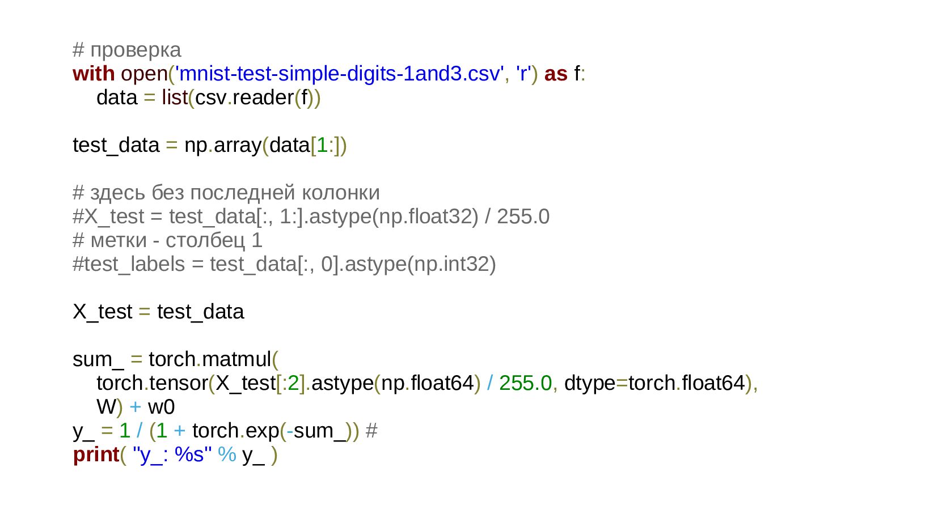Viewport: 938px width, 527px height.
Task: Click 'w0' in the 'W) + w0' line
Action: point(161,407)
